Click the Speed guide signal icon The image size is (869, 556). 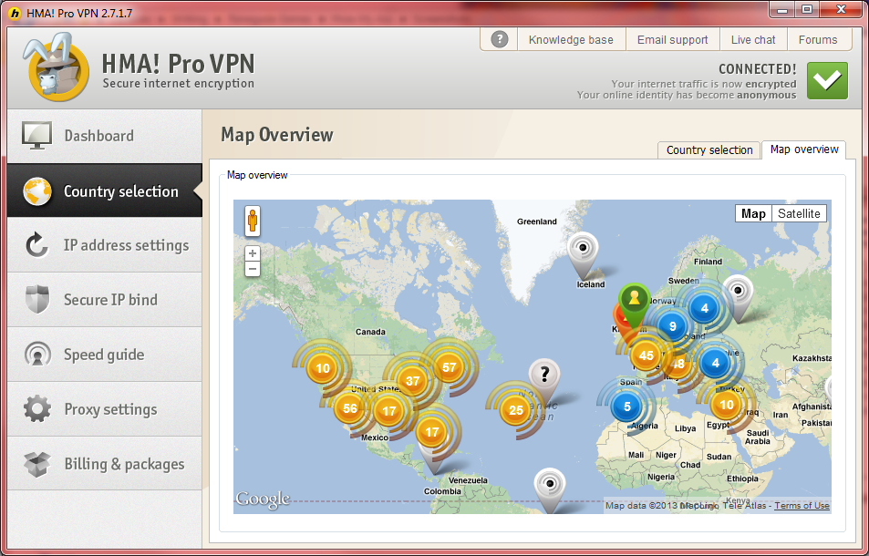(x=37, y=355)
